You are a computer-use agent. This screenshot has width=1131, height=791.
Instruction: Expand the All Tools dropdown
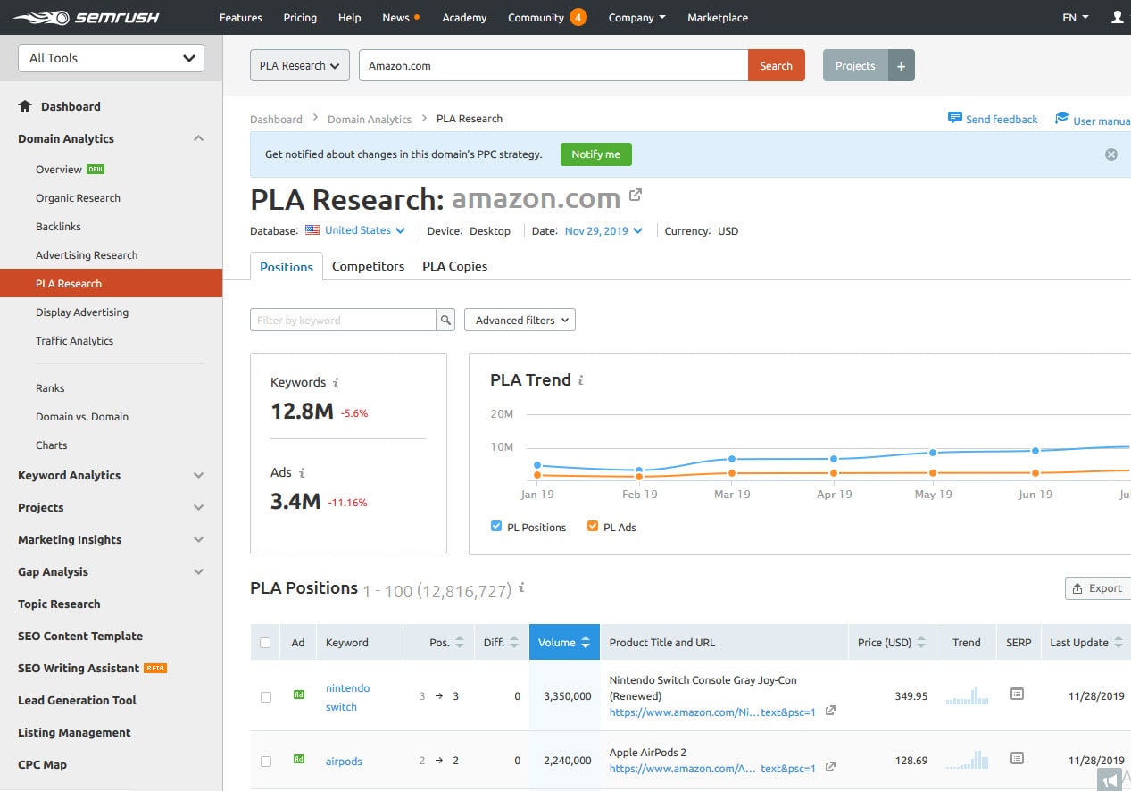point(110,57)
